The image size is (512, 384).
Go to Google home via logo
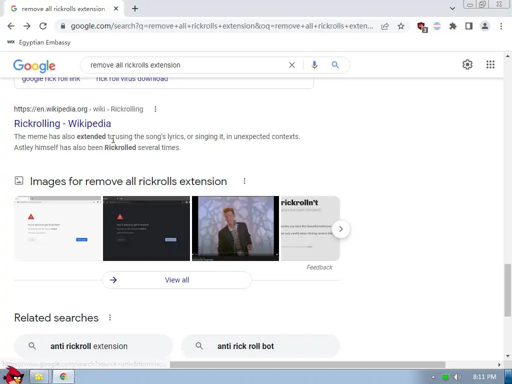(x=34, y=65)
